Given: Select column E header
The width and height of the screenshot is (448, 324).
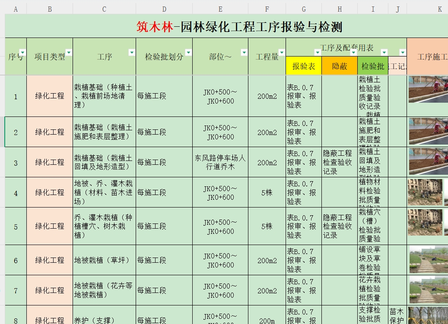Looking at the screenshot, I should (x=220, y=9).
